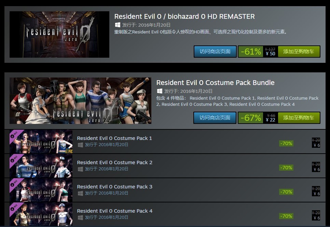Image resolution: width=330 pixels, height=227 pixels.
Task: Open store page for Costume Pack Bundle
Action: click(x=215, y=118)
